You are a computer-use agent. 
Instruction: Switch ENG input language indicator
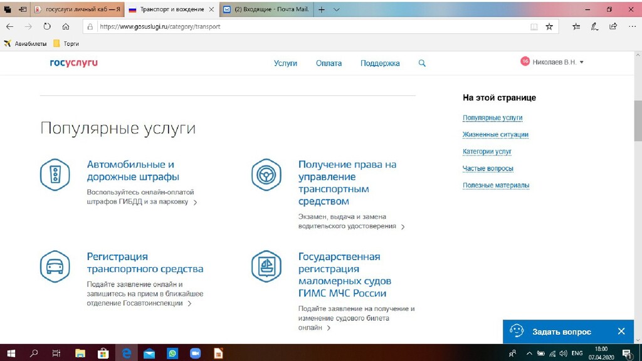point(577,353)
